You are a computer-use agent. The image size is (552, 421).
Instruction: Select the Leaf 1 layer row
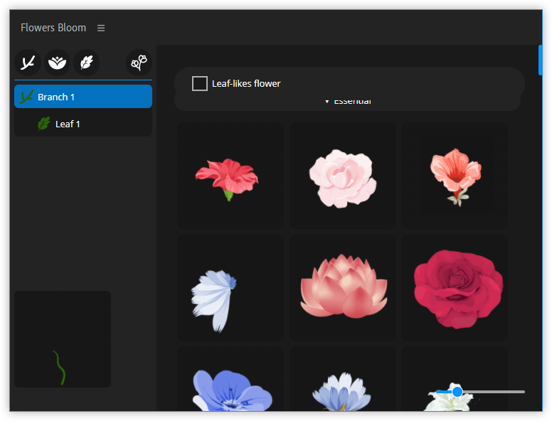83,124
